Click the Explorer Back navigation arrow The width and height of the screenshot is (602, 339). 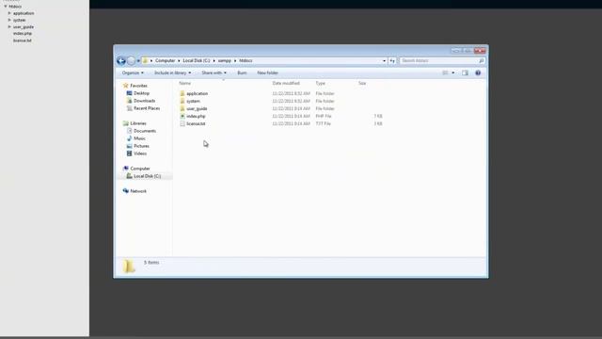(121, 60)
